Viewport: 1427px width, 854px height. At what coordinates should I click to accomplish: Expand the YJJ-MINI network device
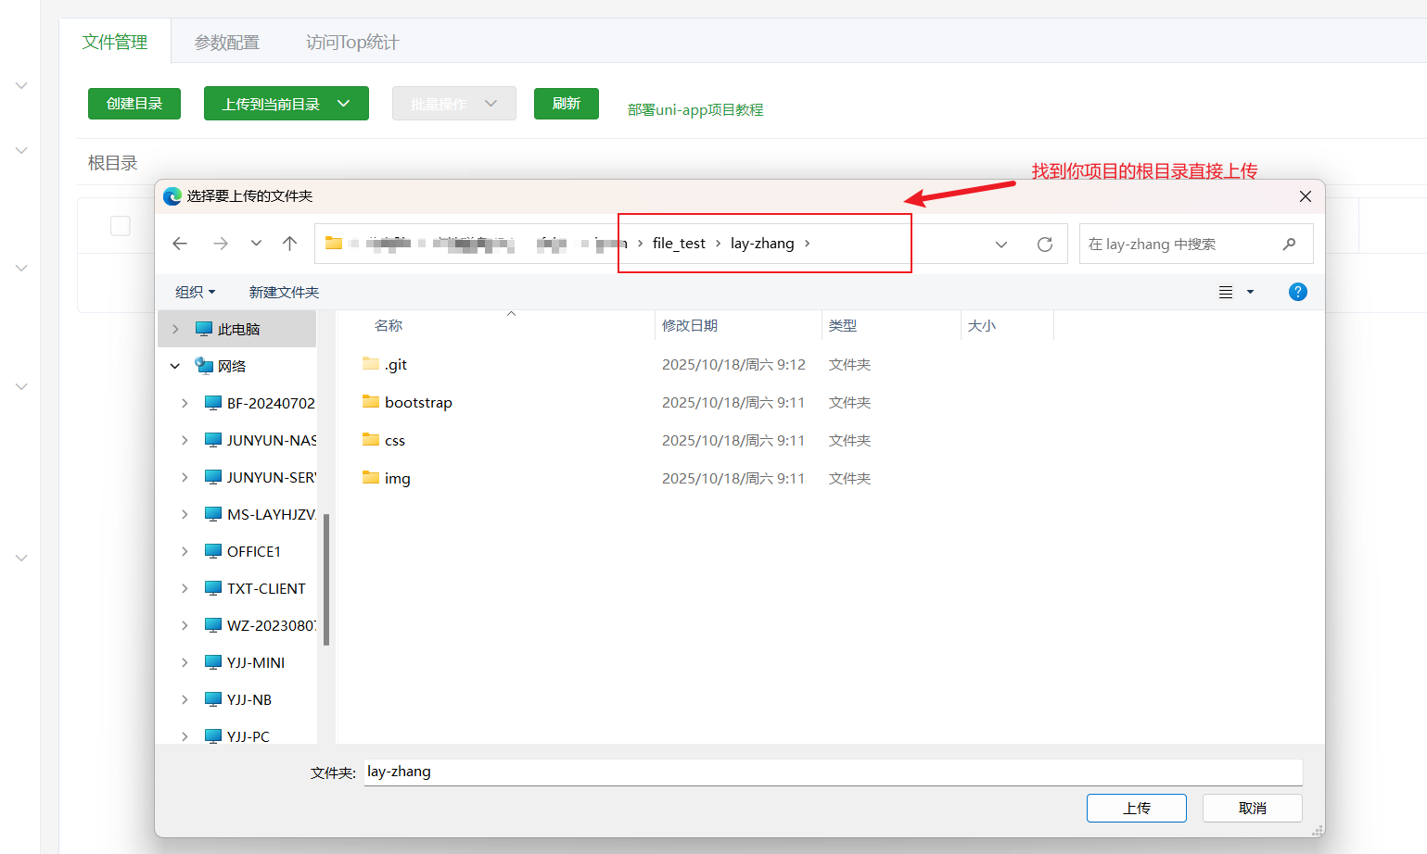(x=185, y=661)
